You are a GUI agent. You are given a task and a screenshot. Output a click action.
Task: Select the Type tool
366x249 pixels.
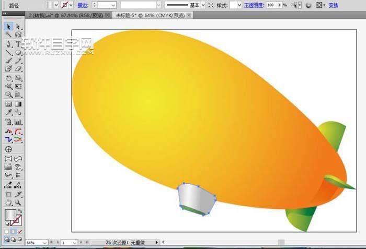(18, 44)
